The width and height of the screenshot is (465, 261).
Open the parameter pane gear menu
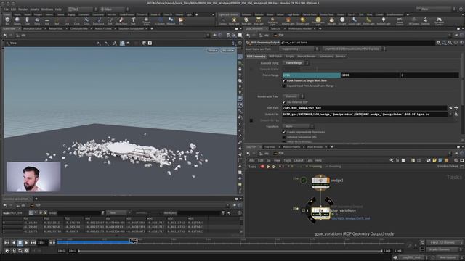click(x=438, y=43)
